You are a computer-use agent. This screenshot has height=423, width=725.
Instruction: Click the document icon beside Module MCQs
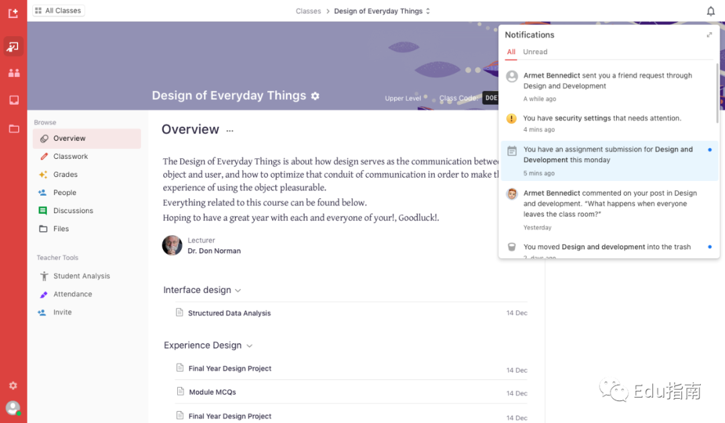coord(181,391)
